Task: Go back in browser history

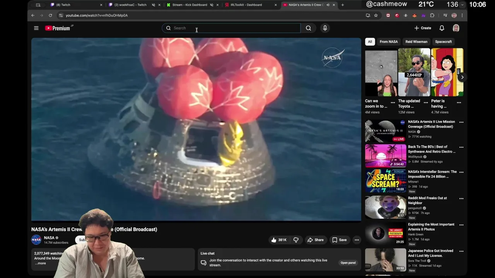Action: (x=33, y=15)
